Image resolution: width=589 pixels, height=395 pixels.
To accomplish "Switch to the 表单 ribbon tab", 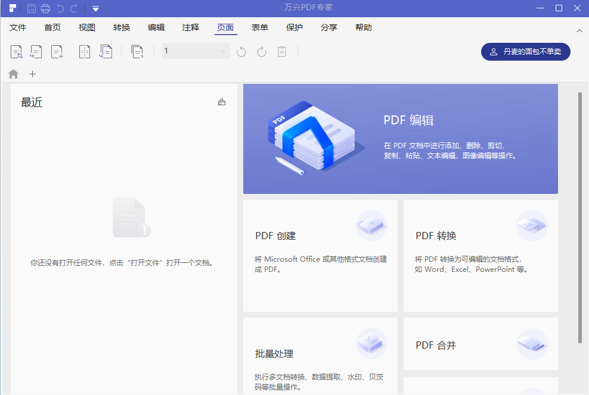I will (260, 27).
